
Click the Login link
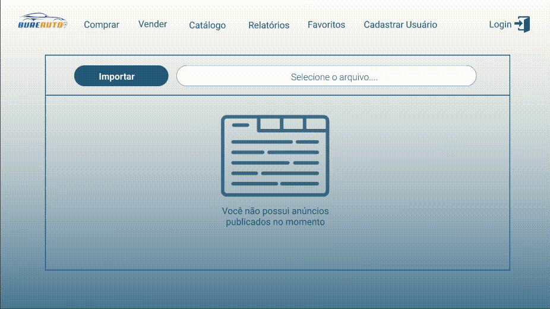pyautogui.click(x=500, y=24)
